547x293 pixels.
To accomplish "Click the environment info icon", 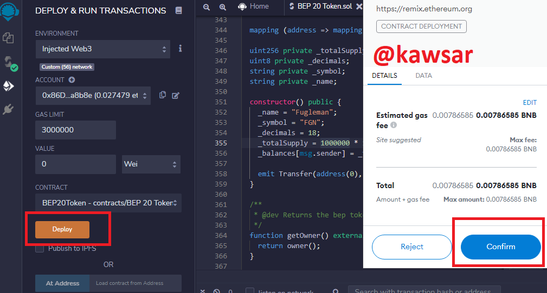I will [x=180, y=48].
